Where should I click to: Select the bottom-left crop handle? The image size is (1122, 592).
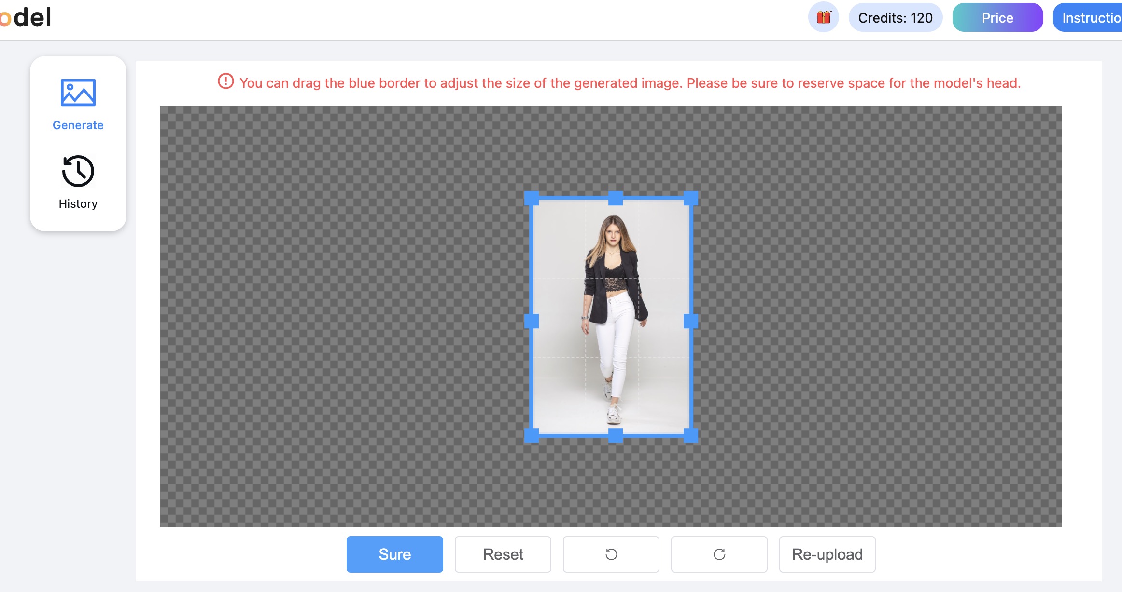(532, 435)
